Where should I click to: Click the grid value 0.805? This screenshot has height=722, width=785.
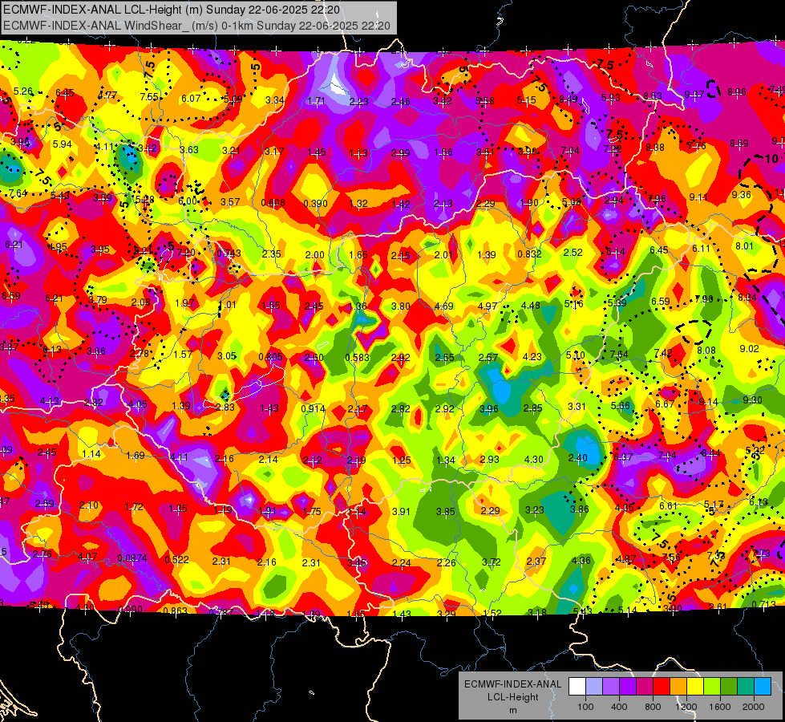pos(270,356)
